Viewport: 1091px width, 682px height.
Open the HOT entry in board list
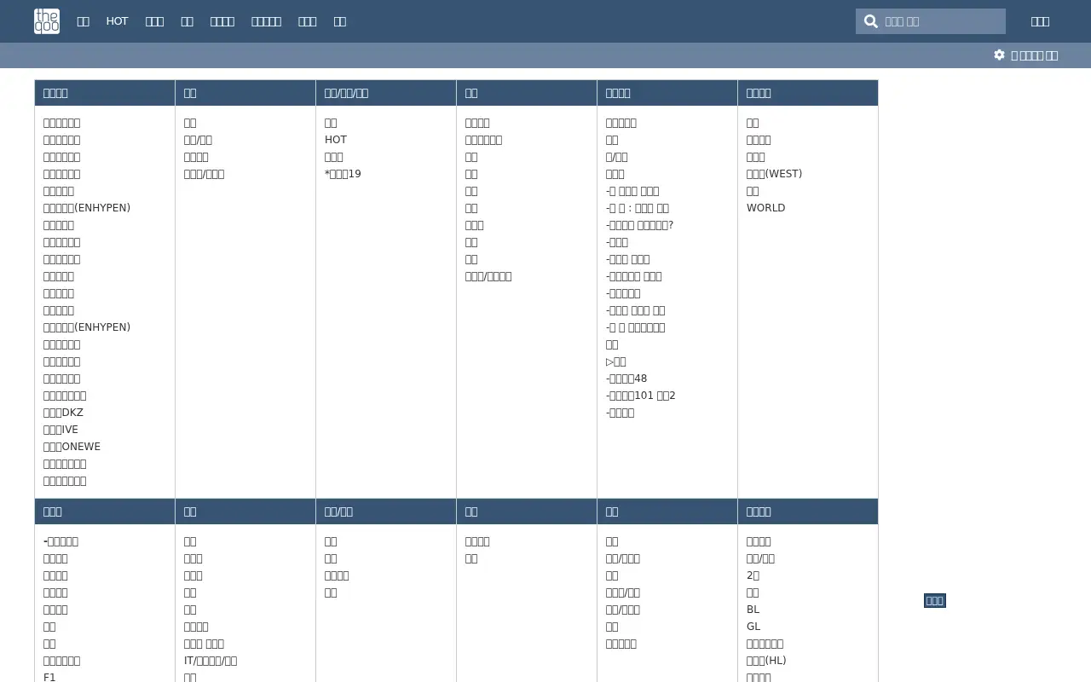click(x=336, y=140)
